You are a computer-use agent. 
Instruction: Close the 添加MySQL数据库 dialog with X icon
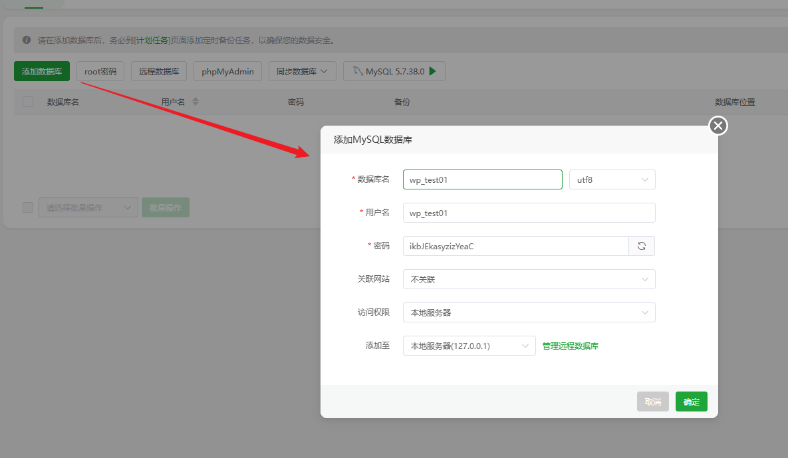[x=718, y=126]
